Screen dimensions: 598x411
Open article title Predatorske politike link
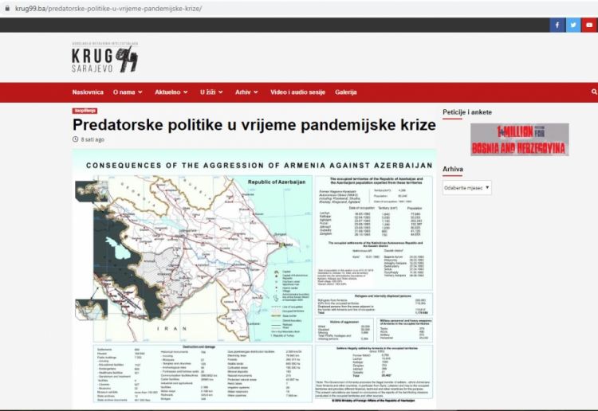point(254,125)
